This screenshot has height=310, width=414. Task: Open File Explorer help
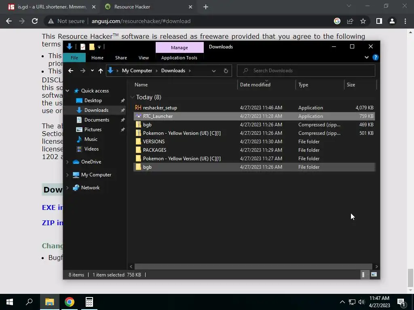click(376, 57)
